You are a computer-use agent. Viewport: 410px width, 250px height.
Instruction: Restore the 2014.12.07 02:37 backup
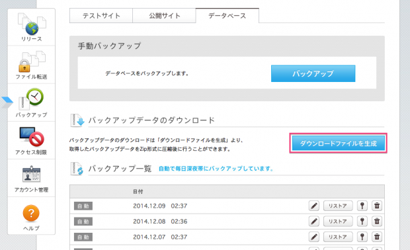tap(338, 237)
